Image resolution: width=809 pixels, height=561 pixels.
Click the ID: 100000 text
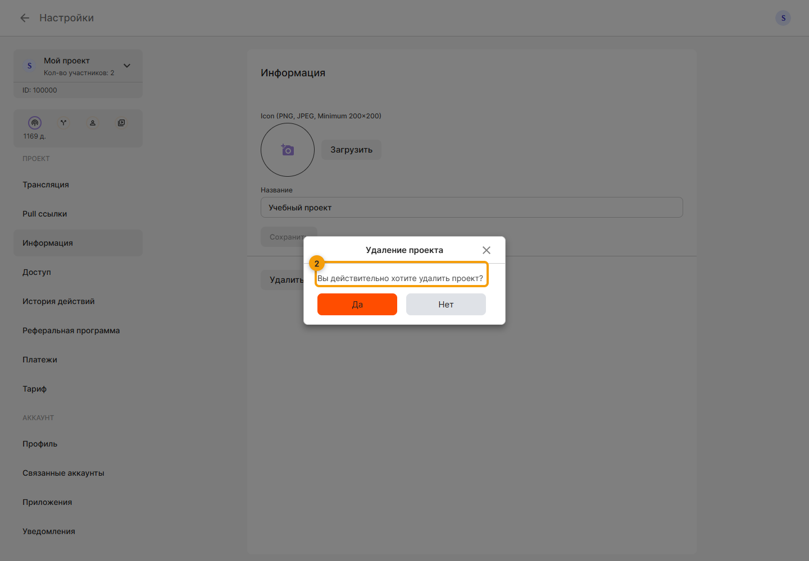point(40,90)
